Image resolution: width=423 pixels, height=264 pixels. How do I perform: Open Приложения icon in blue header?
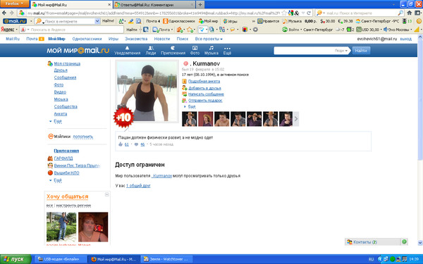click(173, 48)
